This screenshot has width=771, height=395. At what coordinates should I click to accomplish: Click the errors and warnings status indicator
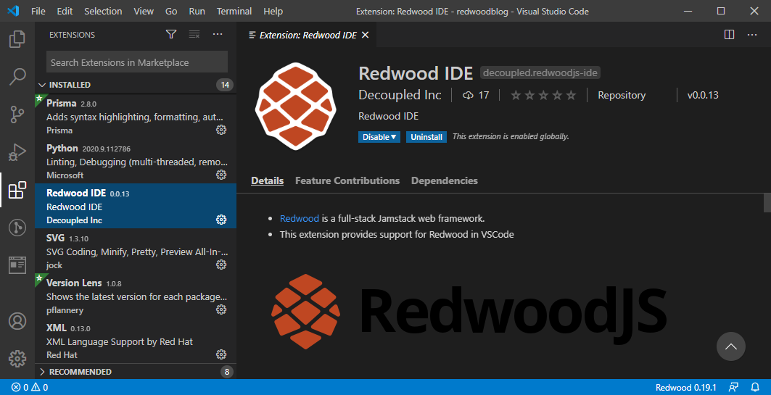(30, 387)
